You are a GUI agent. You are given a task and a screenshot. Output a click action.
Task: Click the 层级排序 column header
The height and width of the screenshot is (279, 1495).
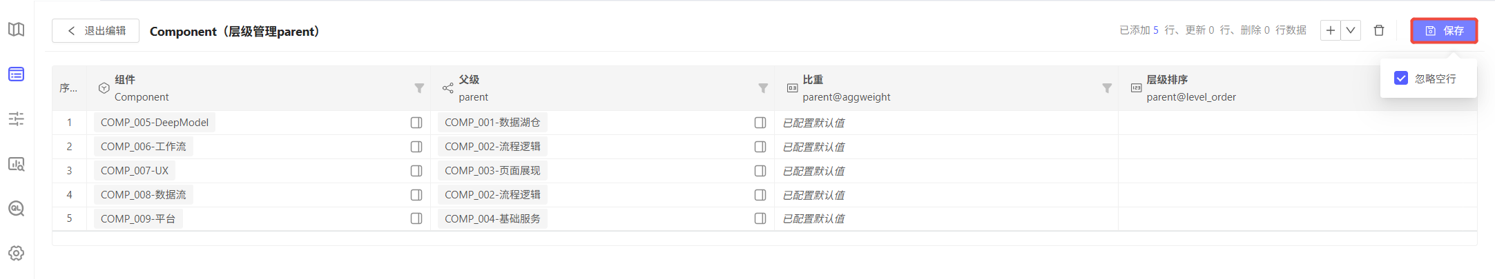click(1167, 80)
